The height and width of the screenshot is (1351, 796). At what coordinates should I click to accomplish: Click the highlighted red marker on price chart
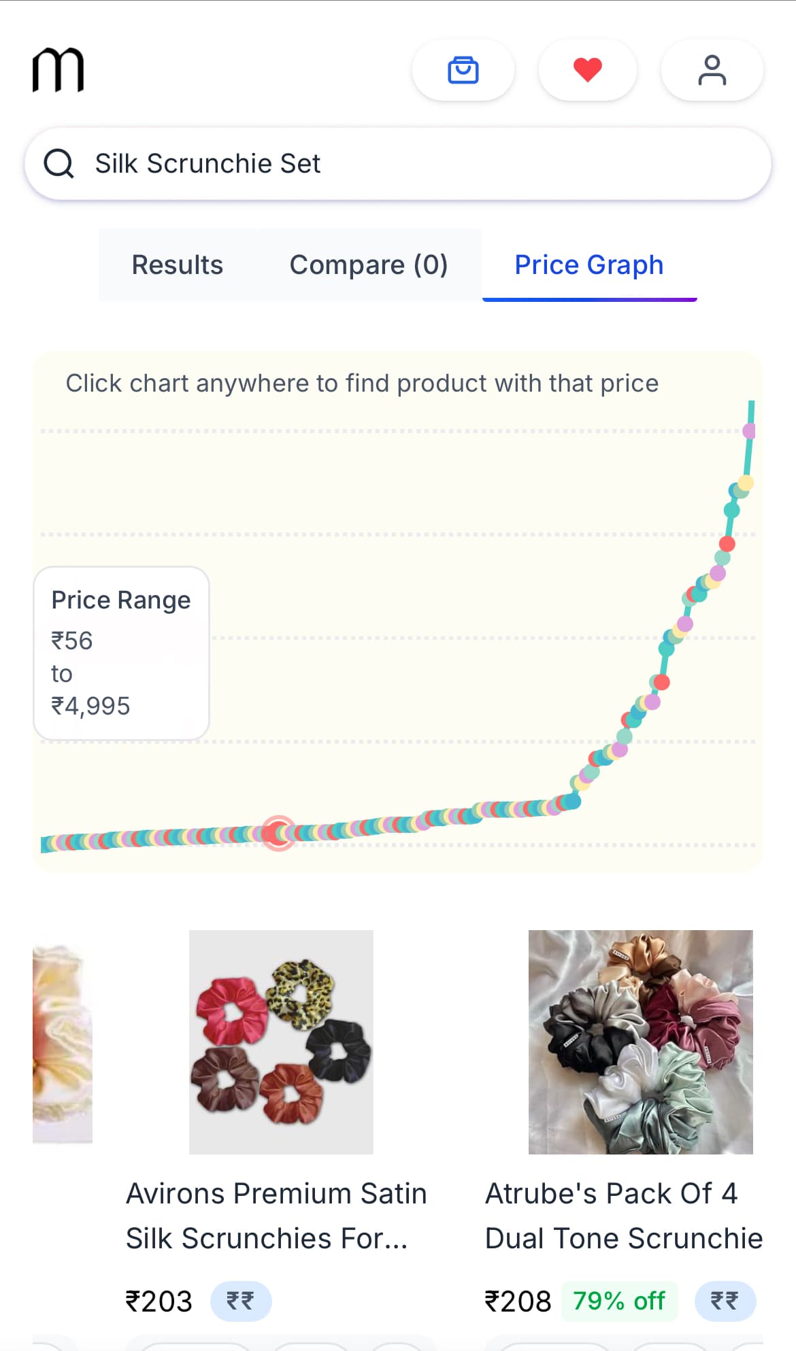(278, 833)
